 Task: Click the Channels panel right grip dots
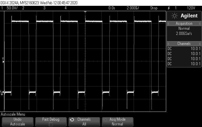click(200, 44)
